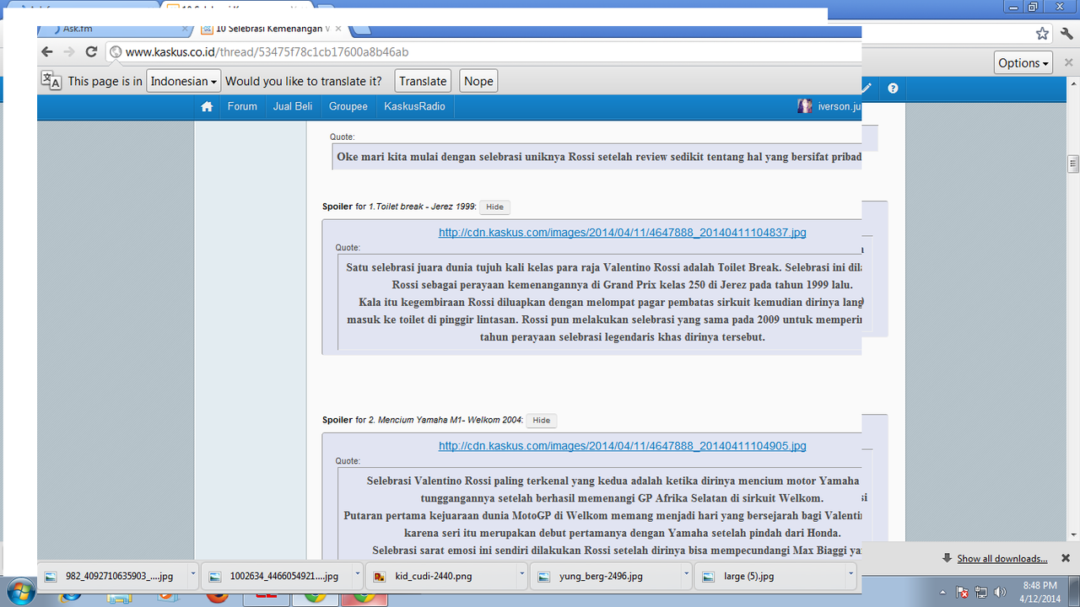View site information globe icon
1080x607 pixels.
[x=116, y=52]
